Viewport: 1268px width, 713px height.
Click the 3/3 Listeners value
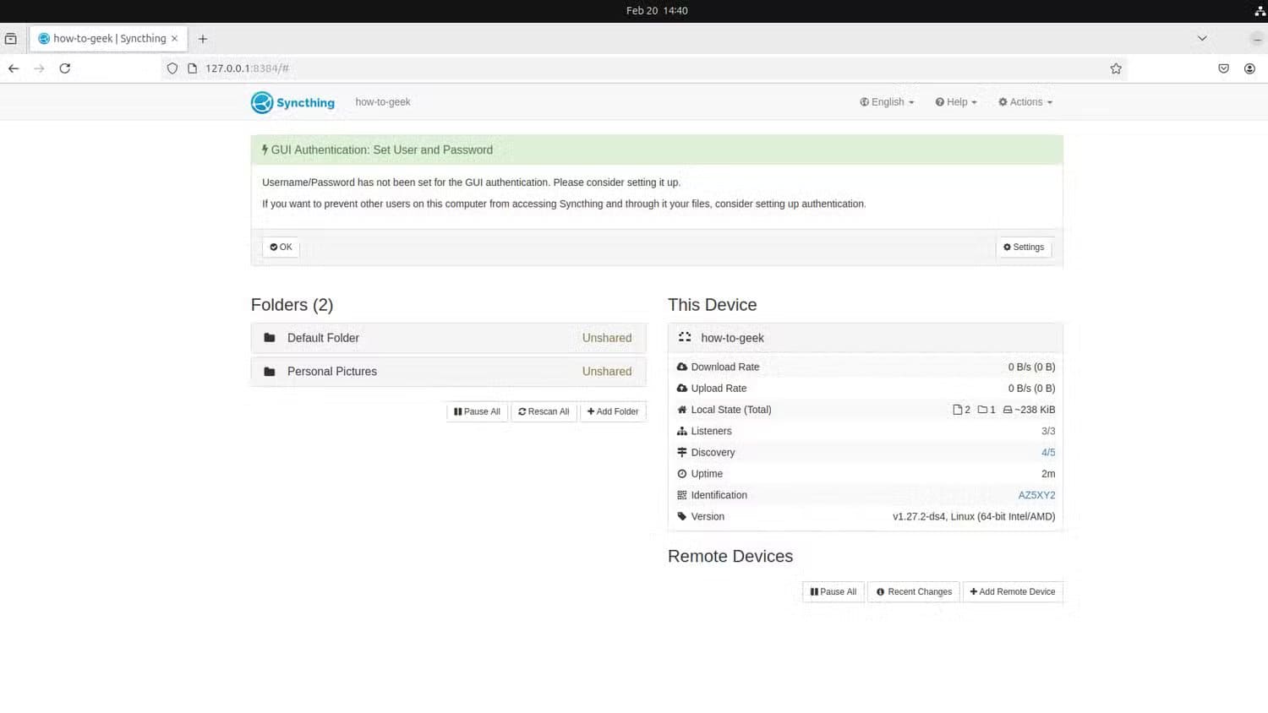[1048, 431]
